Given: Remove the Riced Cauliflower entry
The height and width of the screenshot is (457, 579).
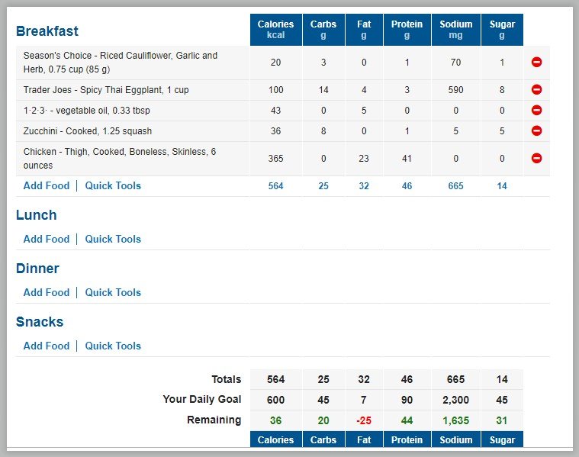Looking at the screenshot, I should (536, 62).
